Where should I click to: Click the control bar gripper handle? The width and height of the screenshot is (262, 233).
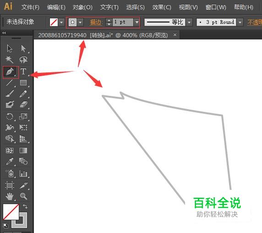point(3,22)
